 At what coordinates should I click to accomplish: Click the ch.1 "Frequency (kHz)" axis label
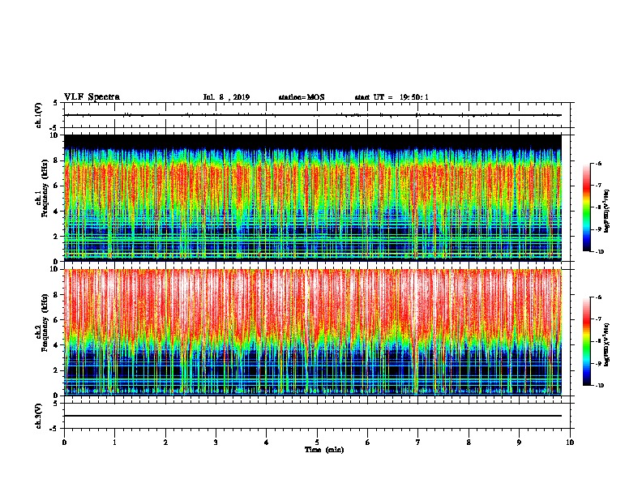coord(45,188)
